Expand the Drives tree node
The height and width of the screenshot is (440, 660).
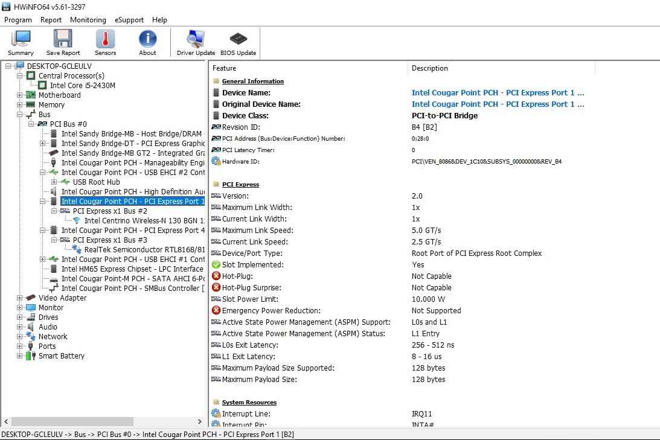click(19, 317)
